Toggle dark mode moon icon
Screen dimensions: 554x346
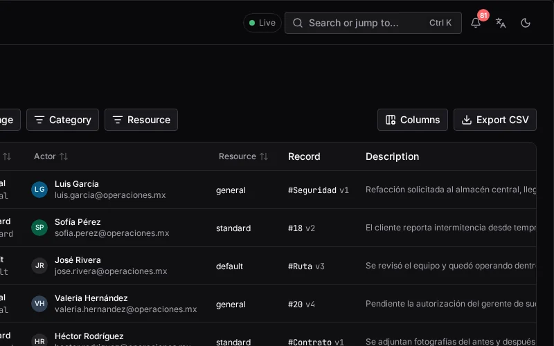click(526, 23)
